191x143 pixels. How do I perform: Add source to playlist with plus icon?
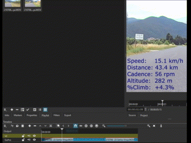pyautogui.click(x=12, y=110)
